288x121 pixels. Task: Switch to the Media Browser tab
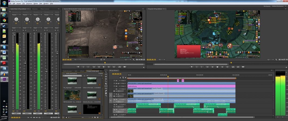click(67, 71)
